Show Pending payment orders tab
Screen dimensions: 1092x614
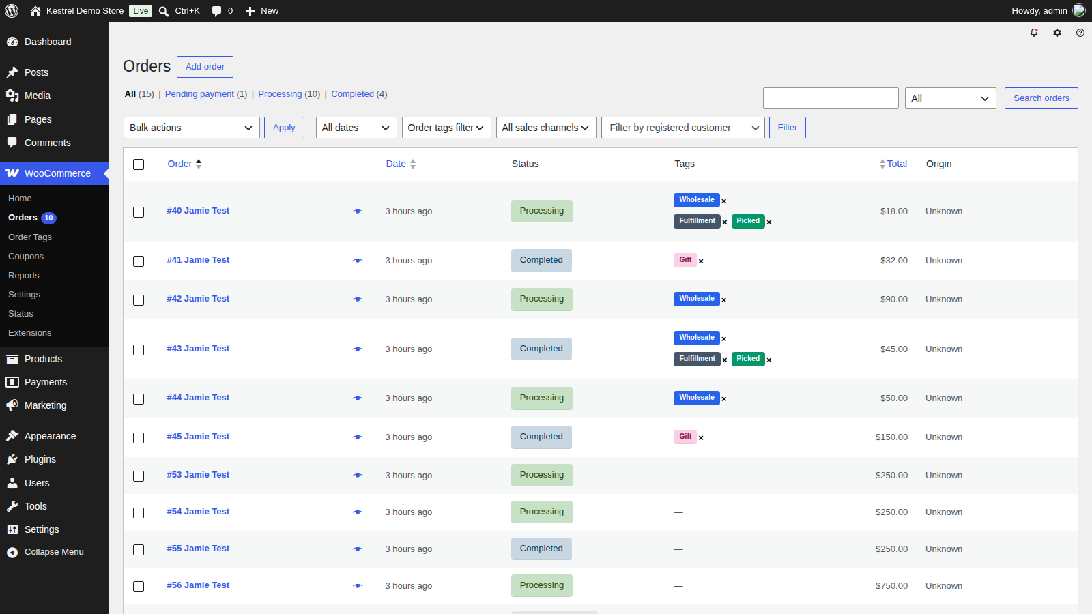click(199, 94)
